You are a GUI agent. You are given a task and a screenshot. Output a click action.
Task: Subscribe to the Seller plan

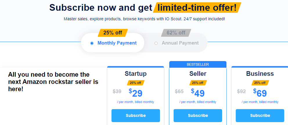(198, 115)
